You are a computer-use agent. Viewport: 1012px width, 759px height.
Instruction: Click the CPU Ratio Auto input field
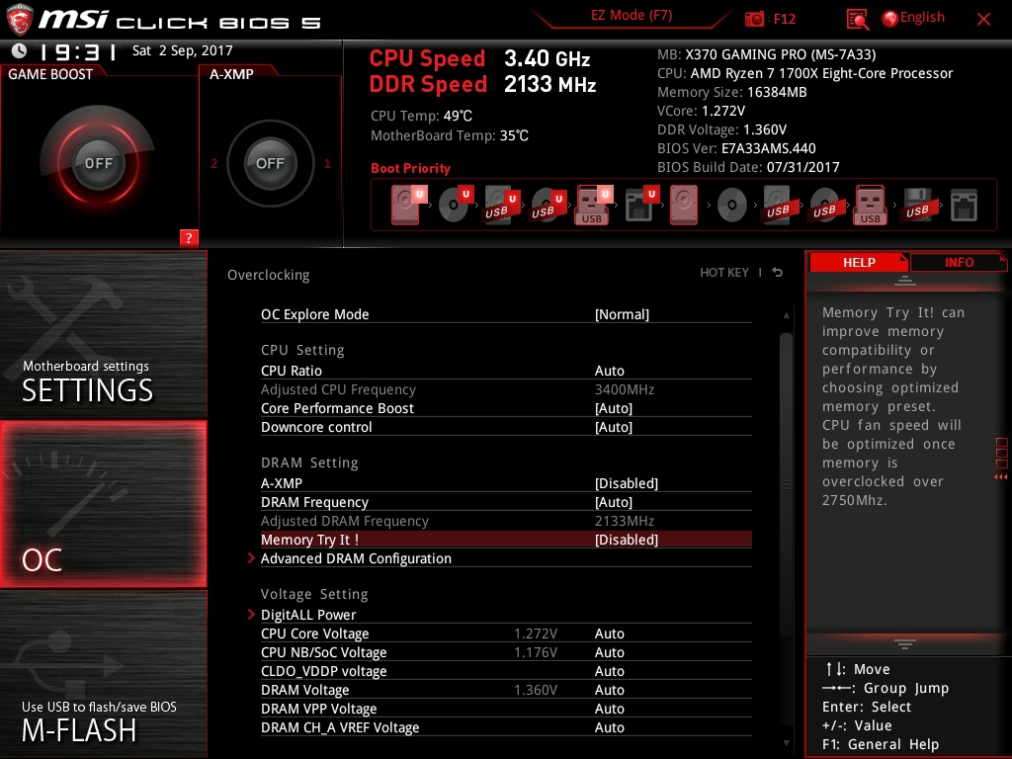pyautogui.click(x=609, y=371)
